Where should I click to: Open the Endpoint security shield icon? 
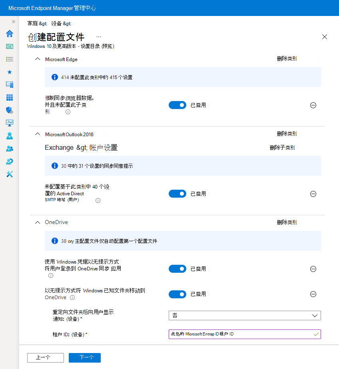(x=10, y=110)
